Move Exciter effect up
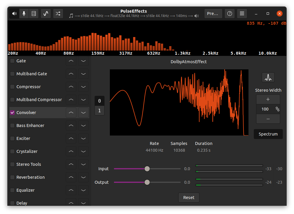 pyautogui.click(x=71, y=138)
